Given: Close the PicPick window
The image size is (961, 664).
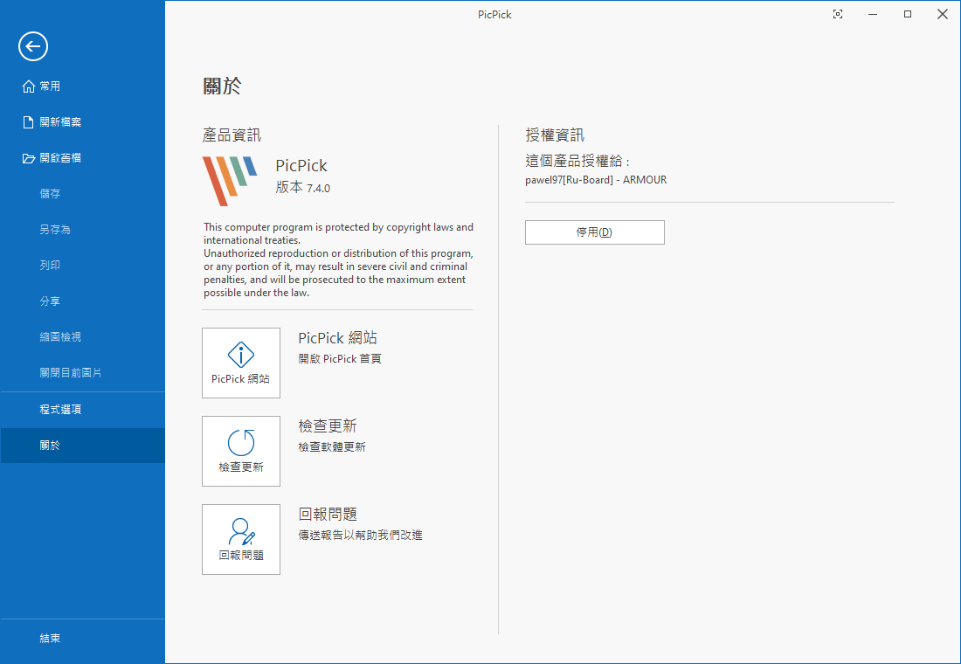Looking at the screenshot, I should click(x=943, y=14).
